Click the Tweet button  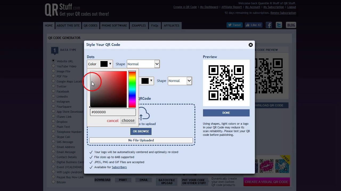(x=234, y=25)
